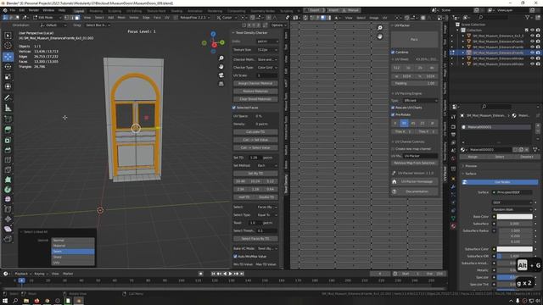Activate the Scale tool
Image resolution: width=543 pixels, height=305 pixels.
pyautogui.click(x=8, y=76)
